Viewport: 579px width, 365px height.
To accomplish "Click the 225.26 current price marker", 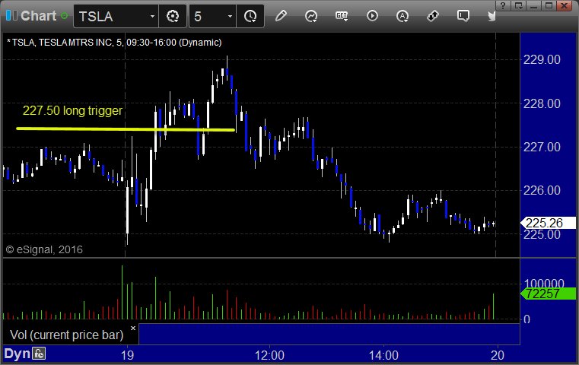I will coord(549,223).
